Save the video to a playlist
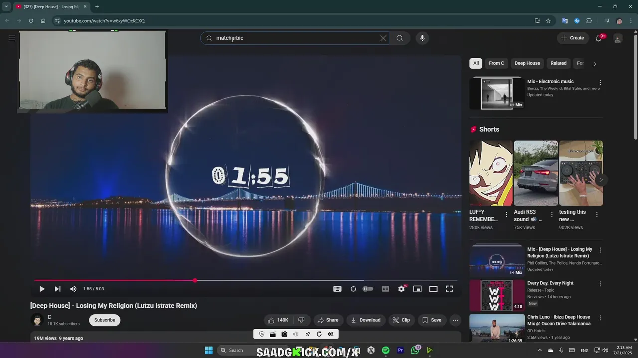The width and height of the screenshot is (638, 358). [432, 320]
